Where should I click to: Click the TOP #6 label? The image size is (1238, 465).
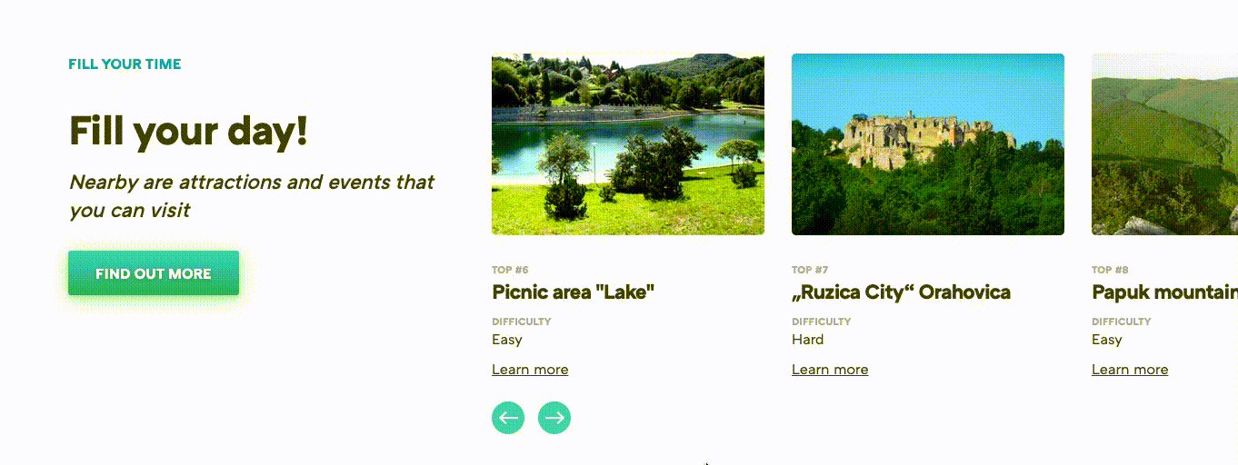[x=510, y=270]
